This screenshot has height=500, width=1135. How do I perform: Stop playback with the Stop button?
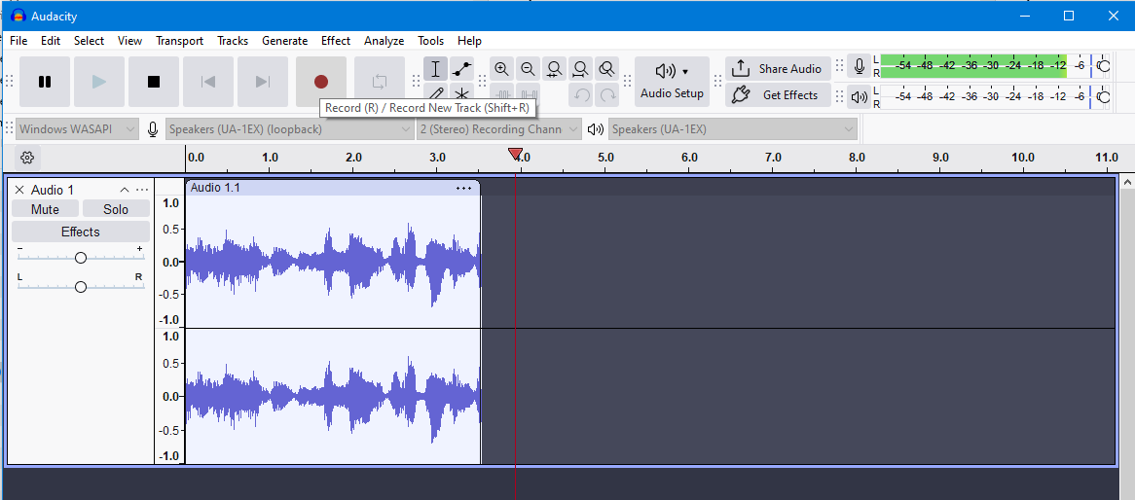click(x=154, y=82)
